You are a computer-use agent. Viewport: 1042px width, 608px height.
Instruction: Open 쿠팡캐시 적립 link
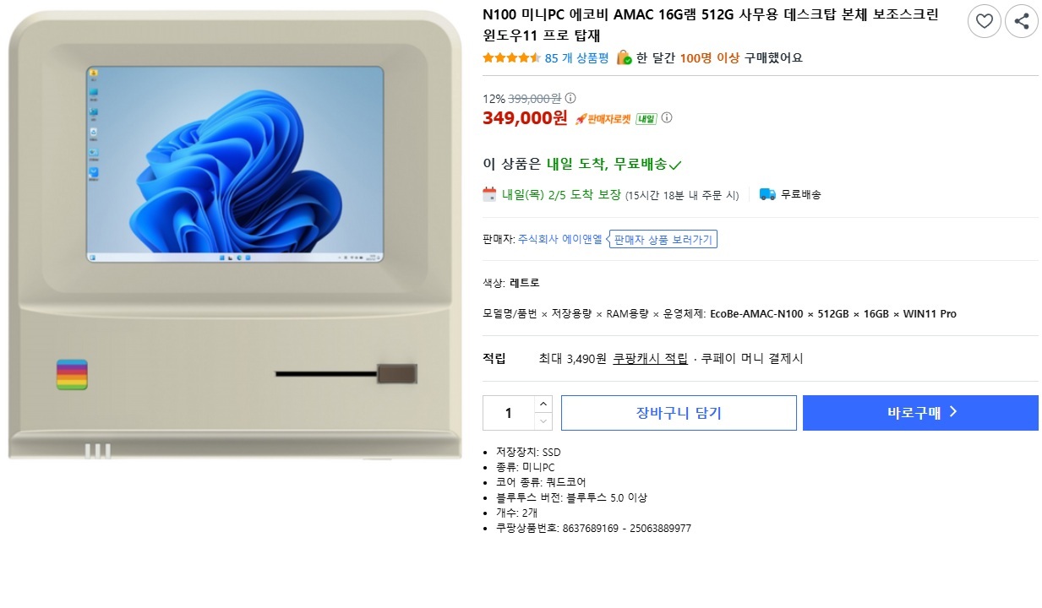tap(650, 358)
